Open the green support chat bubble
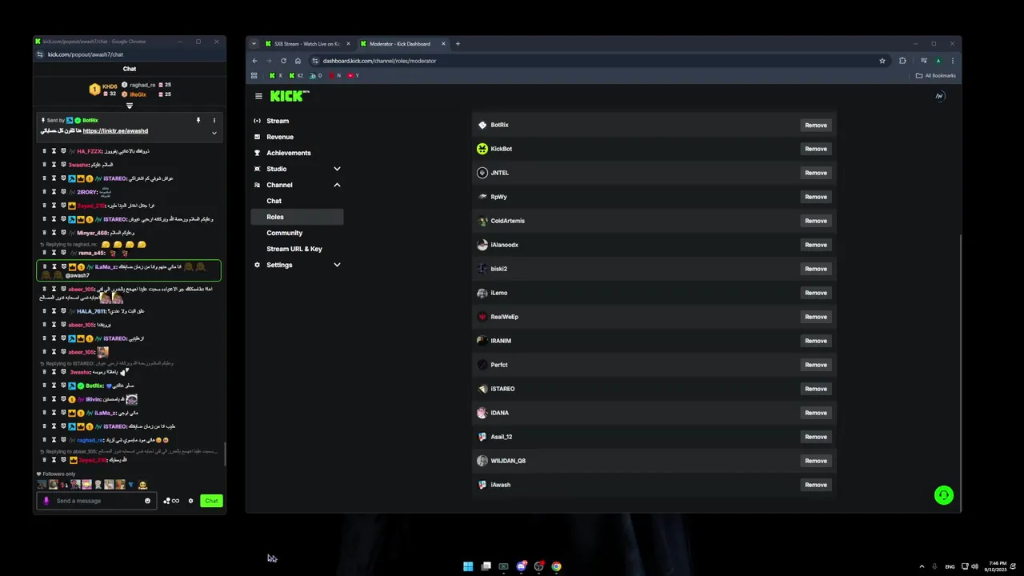Image resolution: width=1024 pixels, height=576 pixels. [944, 495]
